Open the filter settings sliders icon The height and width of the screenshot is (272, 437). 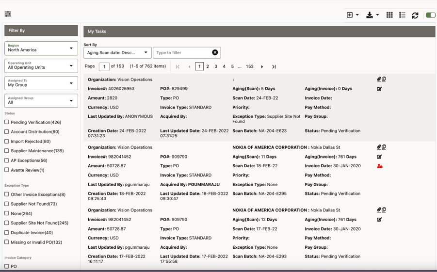click(x=8, y=14)
